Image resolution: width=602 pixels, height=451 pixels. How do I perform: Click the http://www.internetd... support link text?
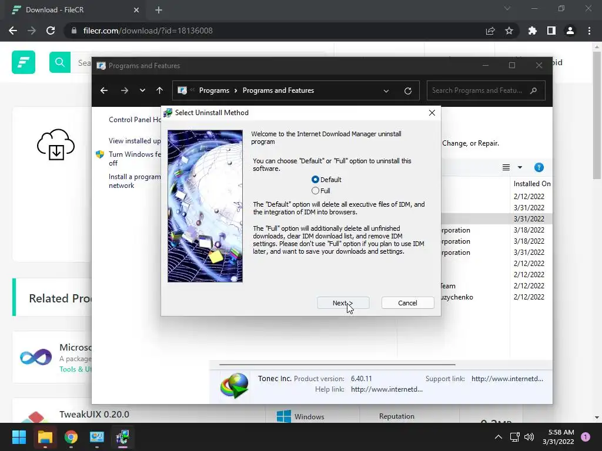(x=507, y=379)
